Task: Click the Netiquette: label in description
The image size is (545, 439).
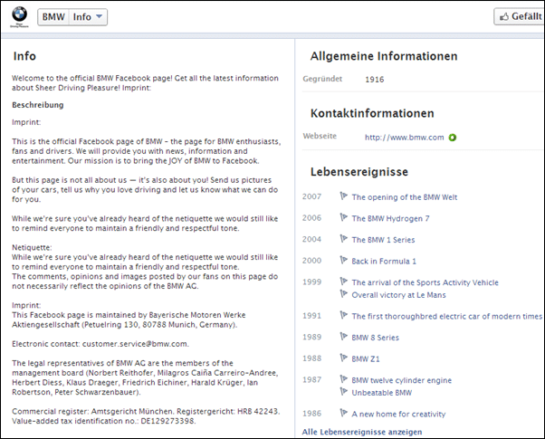Action: coord(32,247)
